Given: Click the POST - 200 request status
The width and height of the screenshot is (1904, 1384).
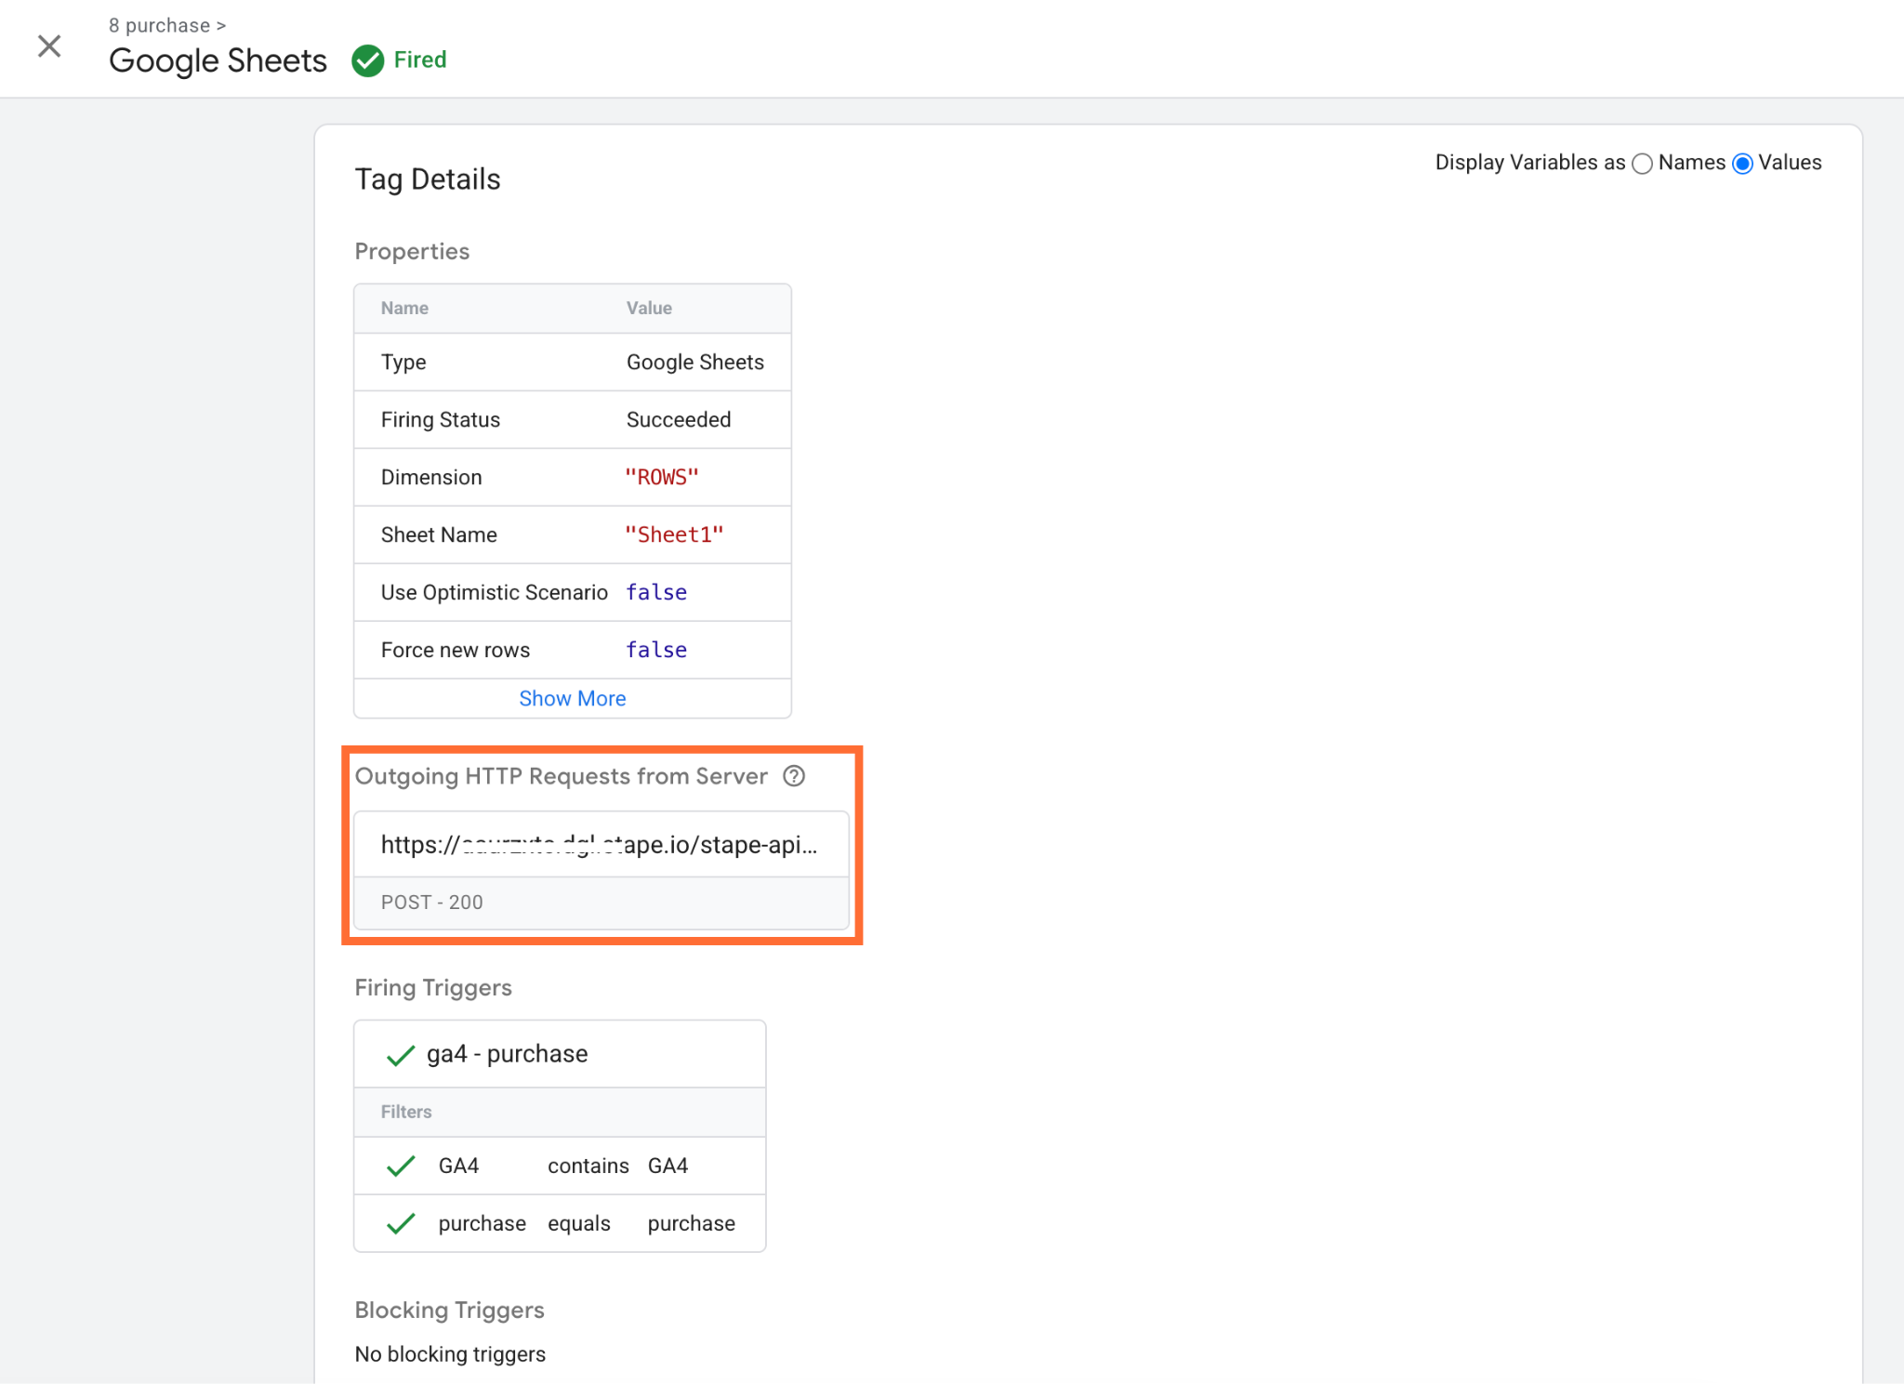Looking at the screenshot, I should click(x=432, y=903).
